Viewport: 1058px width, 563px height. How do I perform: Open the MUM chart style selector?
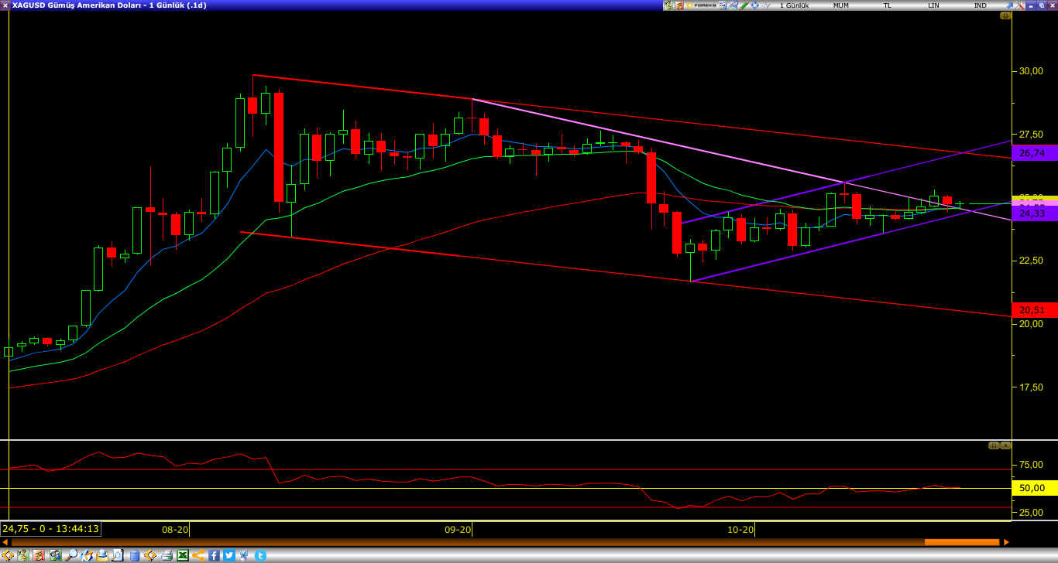click(x=841, y=5)
